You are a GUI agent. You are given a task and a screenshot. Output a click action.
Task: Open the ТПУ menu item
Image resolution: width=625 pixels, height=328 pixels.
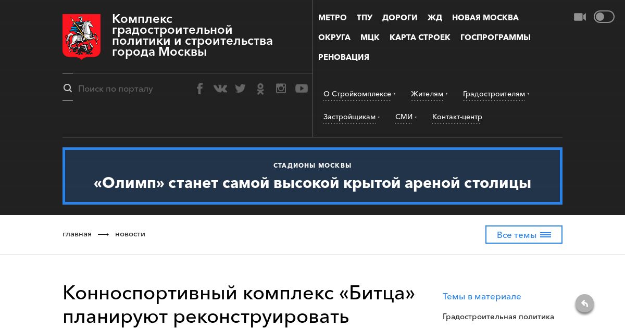(365, 18)
